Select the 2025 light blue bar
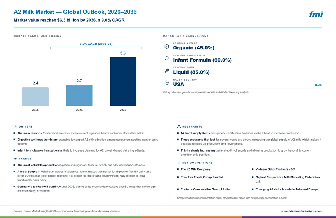 35,96
